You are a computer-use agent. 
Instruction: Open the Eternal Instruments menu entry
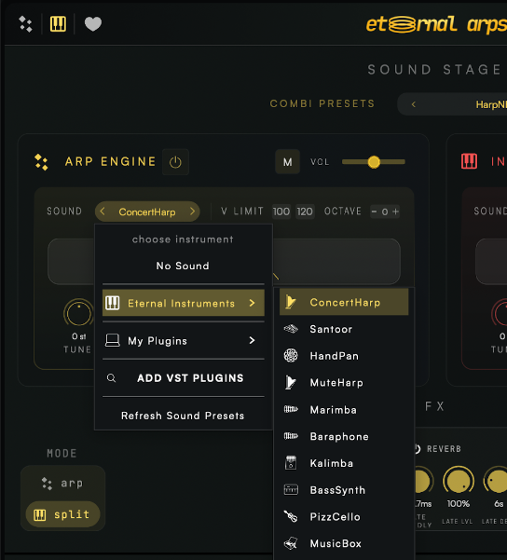tap(184, 303)
